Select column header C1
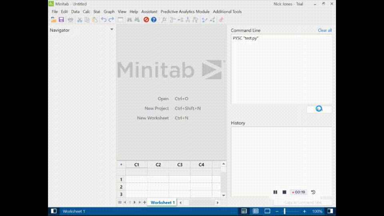Image resolution: width=384 pixels, height=216 pixels. click(x=137, y=165)
